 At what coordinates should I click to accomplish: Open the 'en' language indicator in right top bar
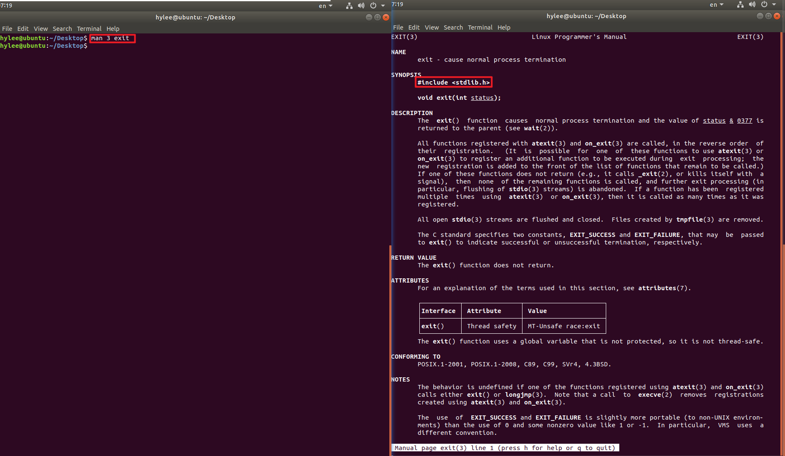point(716,5)
